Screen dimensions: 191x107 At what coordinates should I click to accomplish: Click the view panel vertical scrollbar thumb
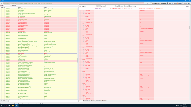click(x=190, y=27)
